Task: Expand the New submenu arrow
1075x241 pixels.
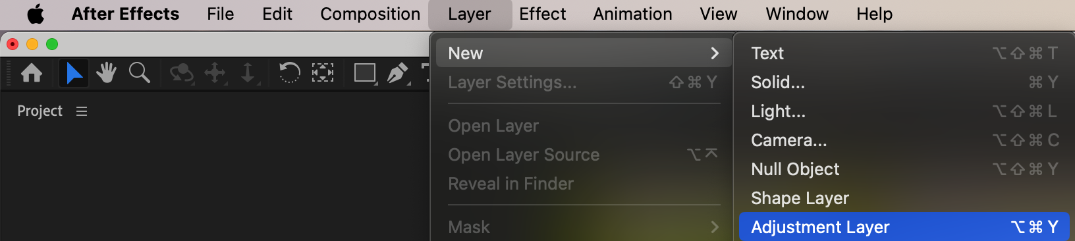Action: 715,53
